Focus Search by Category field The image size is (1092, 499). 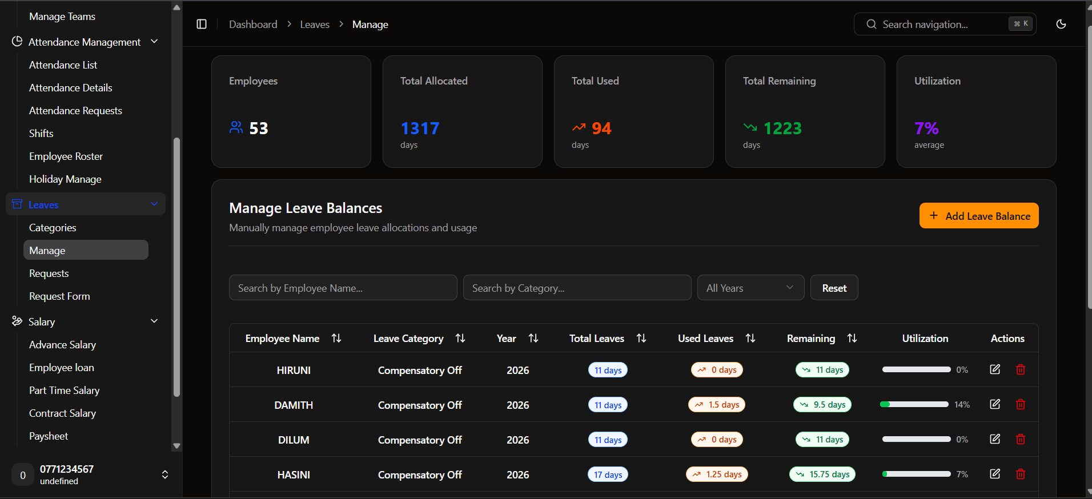tap(577, 288)
